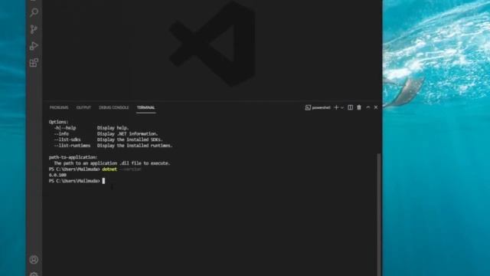Click the '--list-runtimes' option text
The height and width of the screenshot is (276, 490).
coord(72,146)
